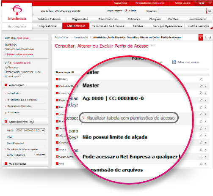The height and width of the screenshot is (196, 213).
Task: Delete the Departa profile via X icon
Action: [x=205, y=100]
